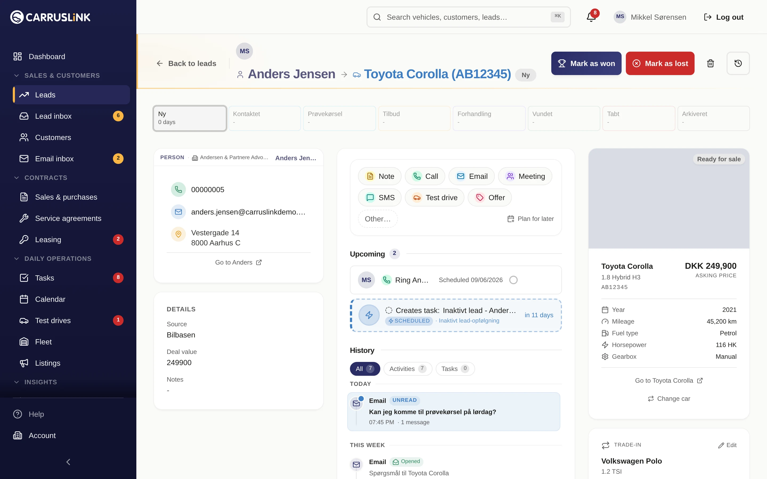Open lead history clock icon

[x=738, y=63]
